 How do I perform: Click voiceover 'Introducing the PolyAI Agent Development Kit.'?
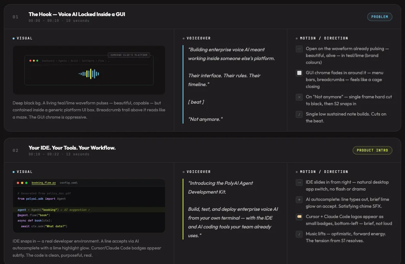coord(220,187)
